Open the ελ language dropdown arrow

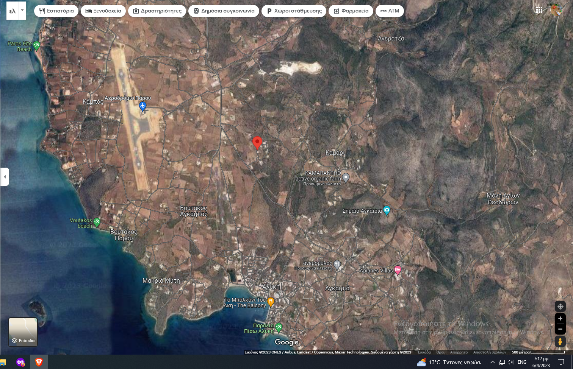pos(22,11)
